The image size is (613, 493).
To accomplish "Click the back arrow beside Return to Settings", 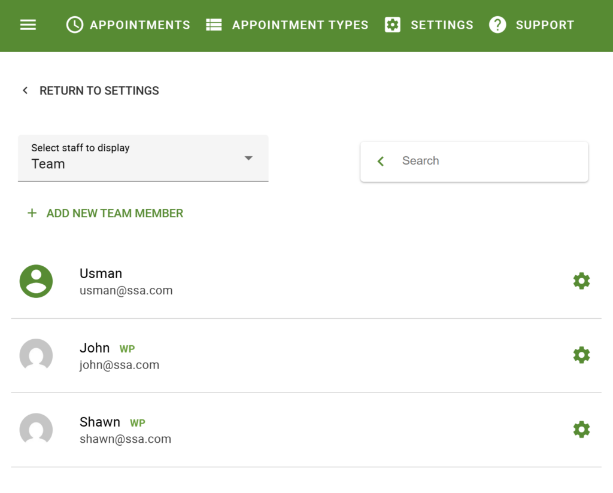I will [25, 90].
